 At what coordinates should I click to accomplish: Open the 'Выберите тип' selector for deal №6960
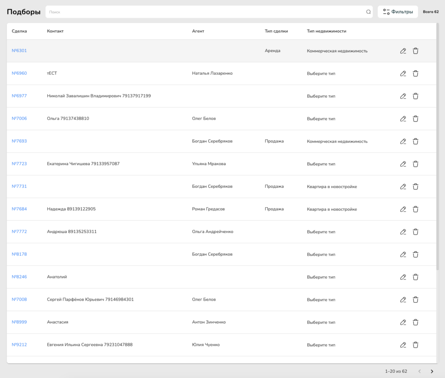click(321, 73)
